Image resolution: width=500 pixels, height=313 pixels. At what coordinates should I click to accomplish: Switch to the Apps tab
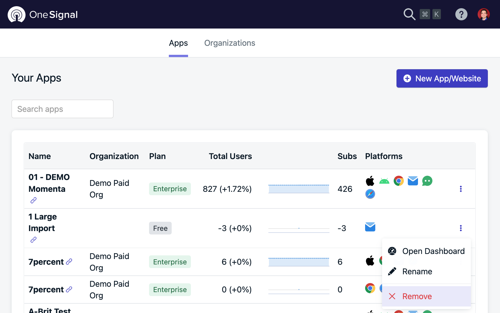click(x=178, y=43)
